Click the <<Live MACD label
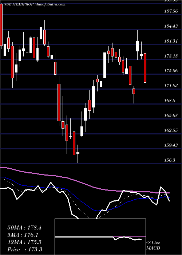182x255 pixels. click(x=153, y=246)
